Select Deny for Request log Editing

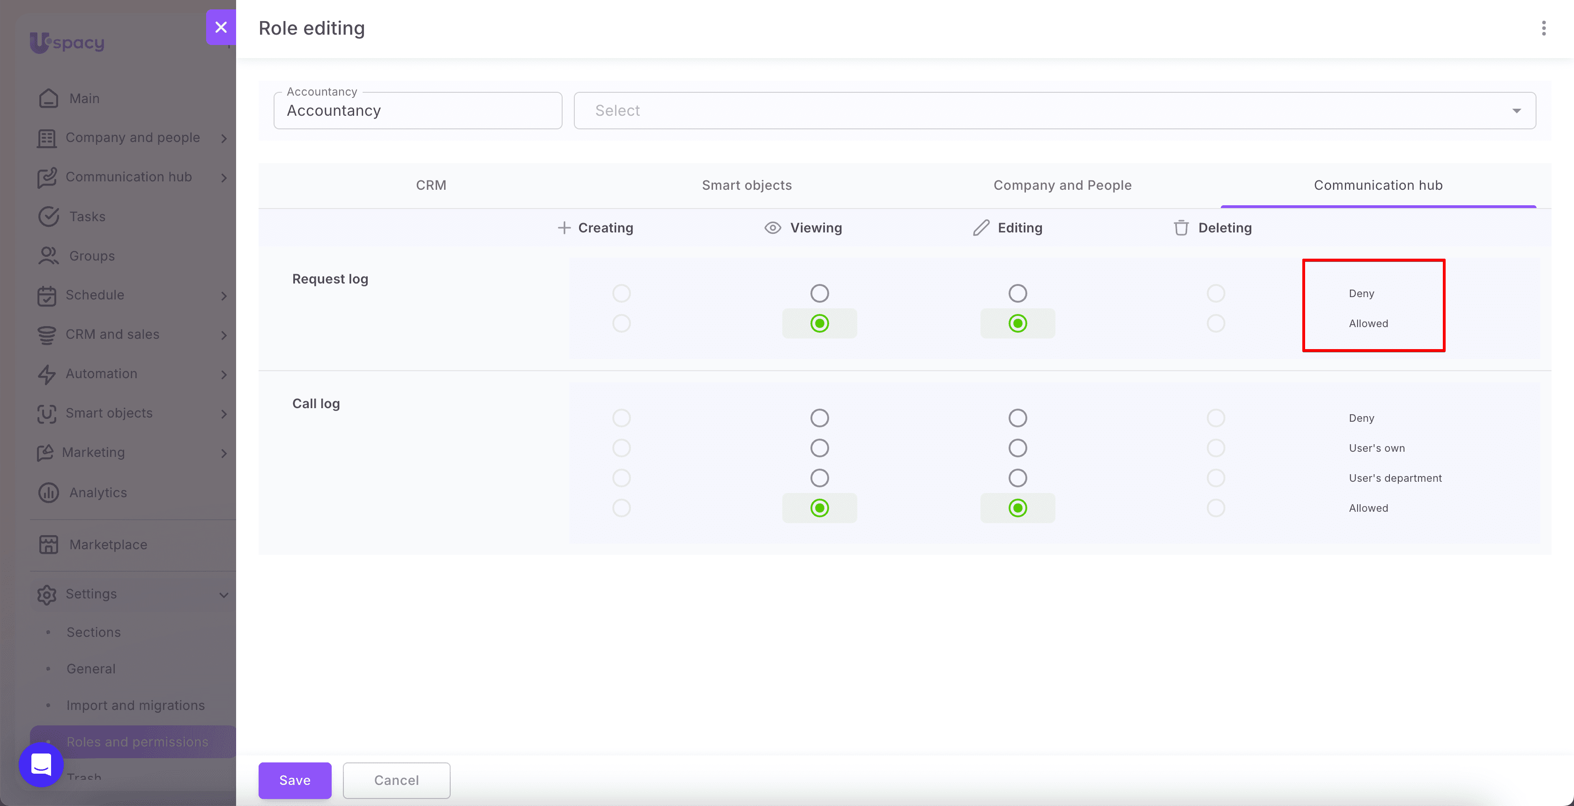pos(1017,293)
